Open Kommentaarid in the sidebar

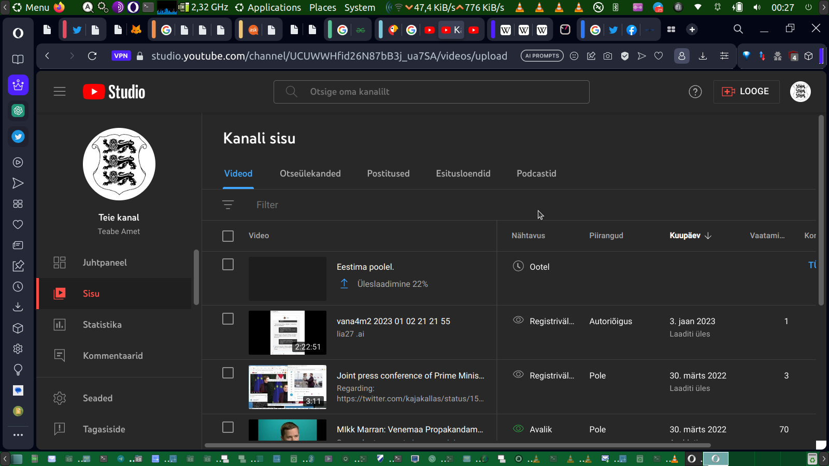[112, 356]
